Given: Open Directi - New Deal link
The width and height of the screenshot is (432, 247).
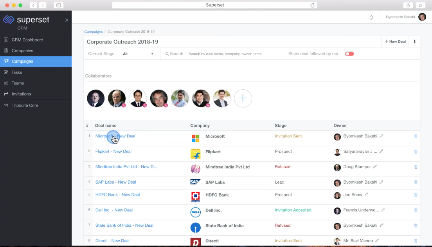Looking at the screenshot, I should 112,241.
